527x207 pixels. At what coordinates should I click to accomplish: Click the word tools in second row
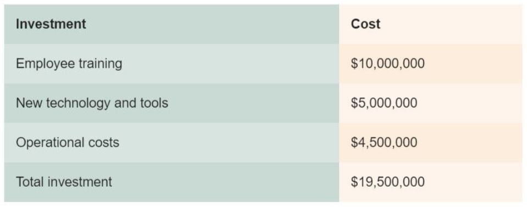pos(154,103)
